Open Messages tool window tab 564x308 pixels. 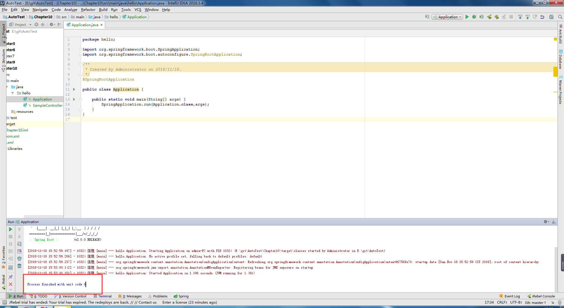tap(130, 296)
